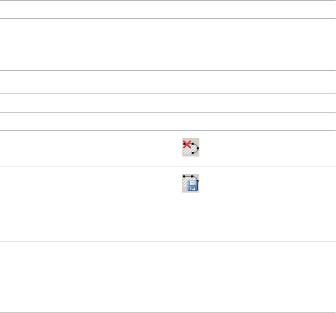The height and width of the screenshot is (313, 336).
Task: Click the save boundary icon with blue floppy disk
Action: pyautogui.click(x=191, y=183)
